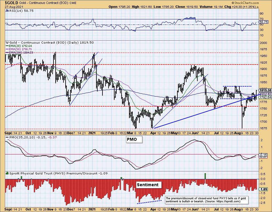Viewport: 272px width, 212px height.
Task: Click the Sprott Physical Gold Trust legend label
Action: point(58,173)
